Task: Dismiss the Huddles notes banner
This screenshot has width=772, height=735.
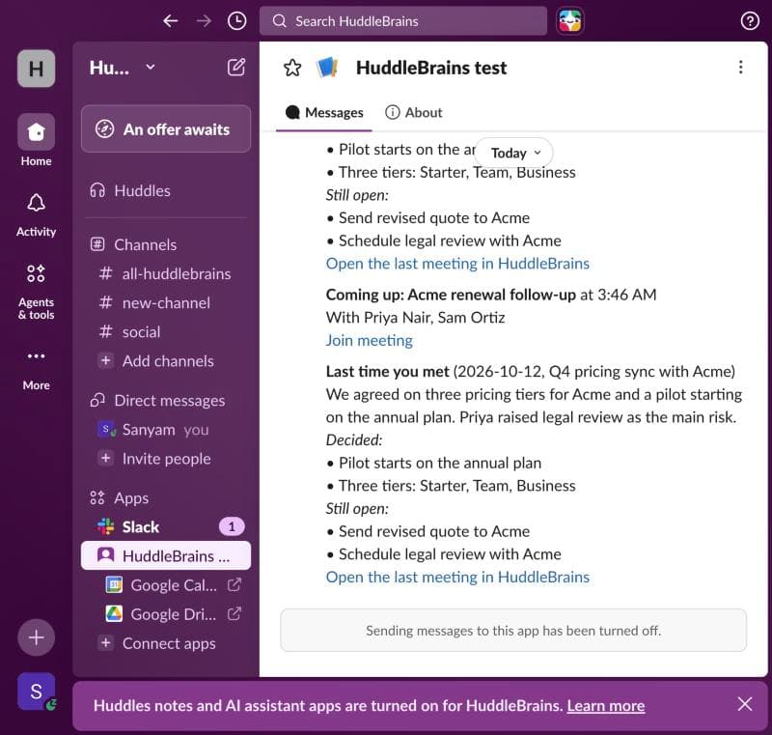Action: (x=744, y=704)
